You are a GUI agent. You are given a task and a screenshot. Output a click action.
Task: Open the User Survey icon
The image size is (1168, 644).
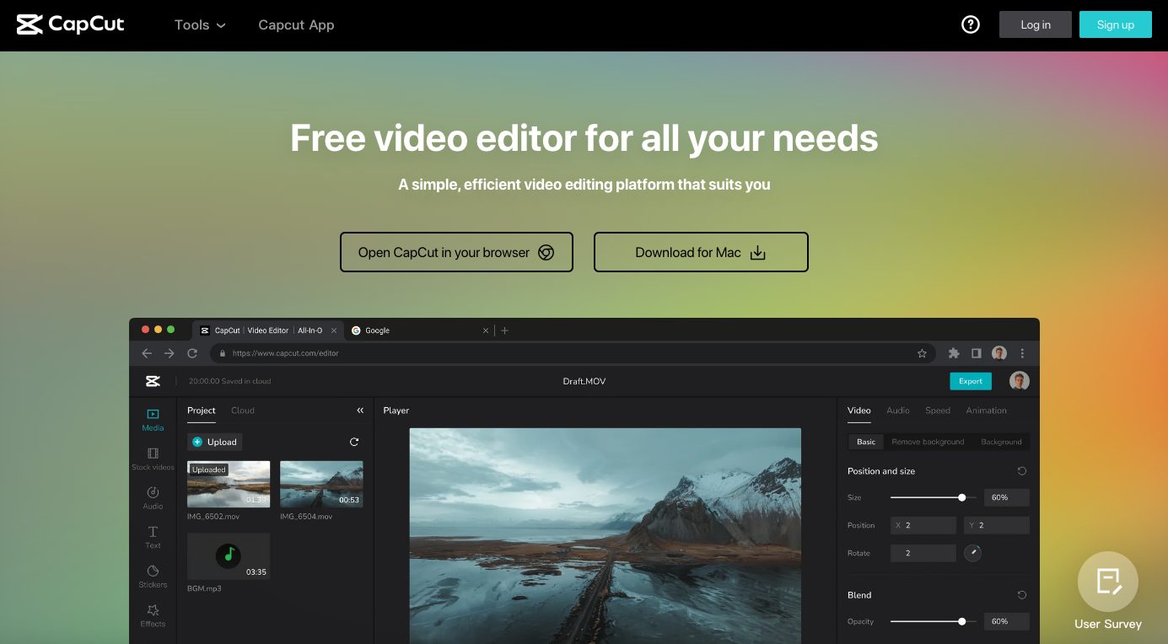(1108, 582)
